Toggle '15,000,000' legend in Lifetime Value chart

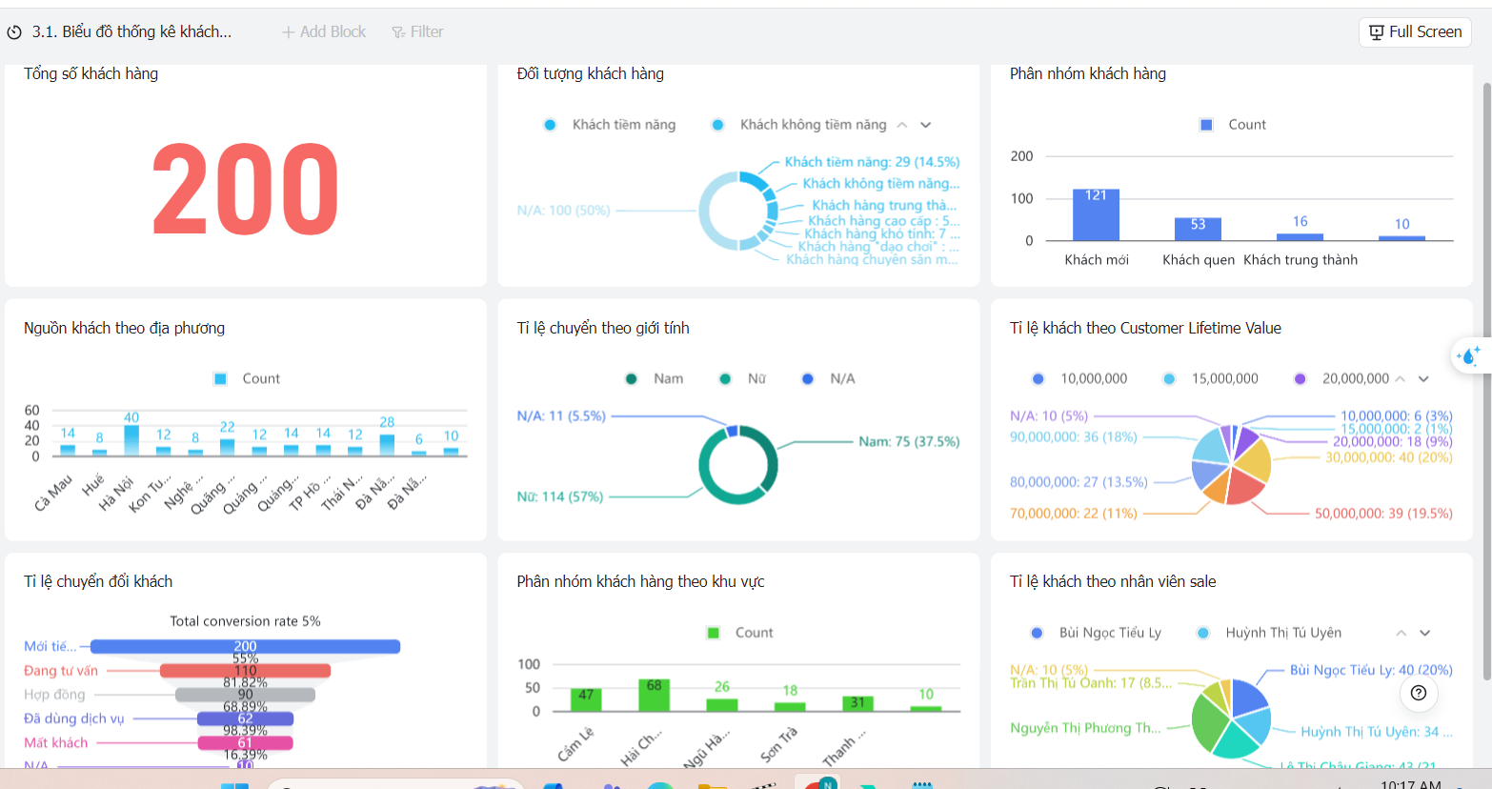pyautogui.click(x=1211, y=379)
